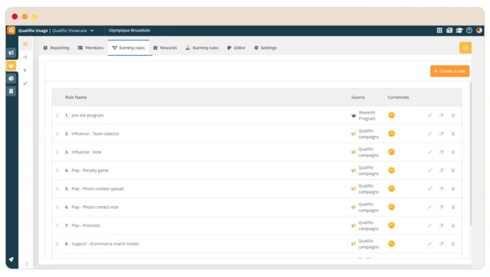The image size is (490, 277).
Task: Click the Source column header
Action: [358, 98]
